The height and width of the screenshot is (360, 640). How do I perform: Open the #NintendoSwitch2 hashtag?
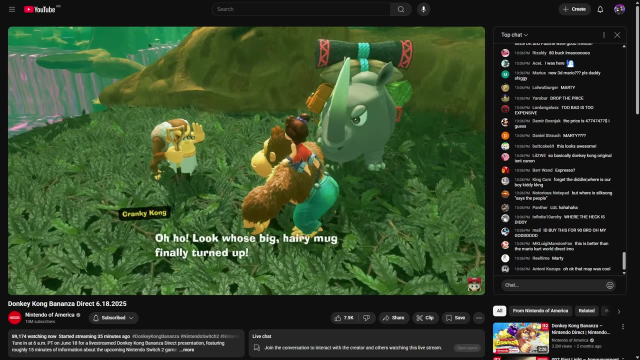(x=199, y=336)
